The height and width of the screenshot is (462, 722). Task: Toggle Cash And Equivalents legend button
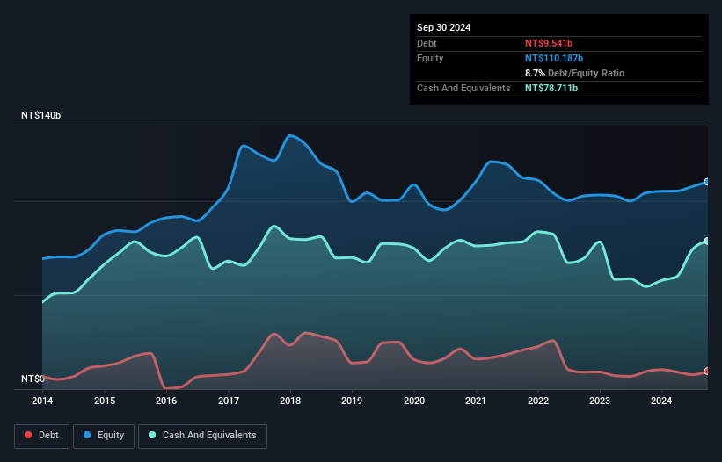(x=202, y=436)
